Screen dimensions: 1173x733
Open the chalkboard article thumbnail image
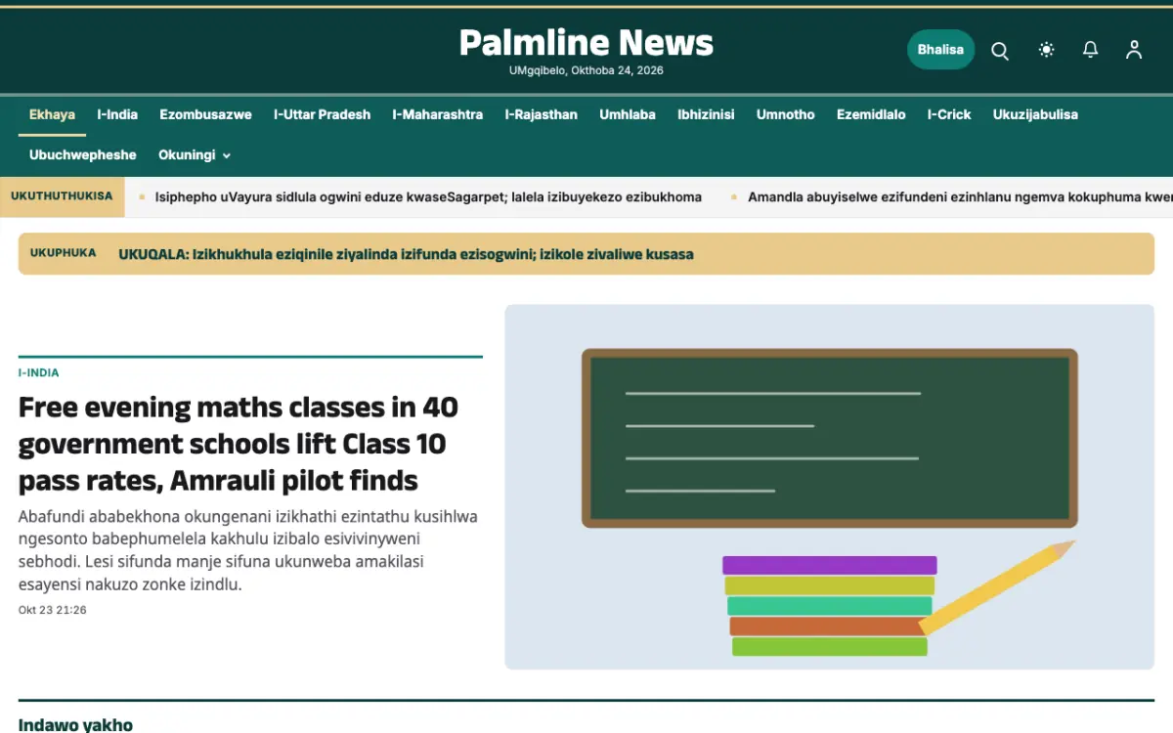(x=829, y=487)
